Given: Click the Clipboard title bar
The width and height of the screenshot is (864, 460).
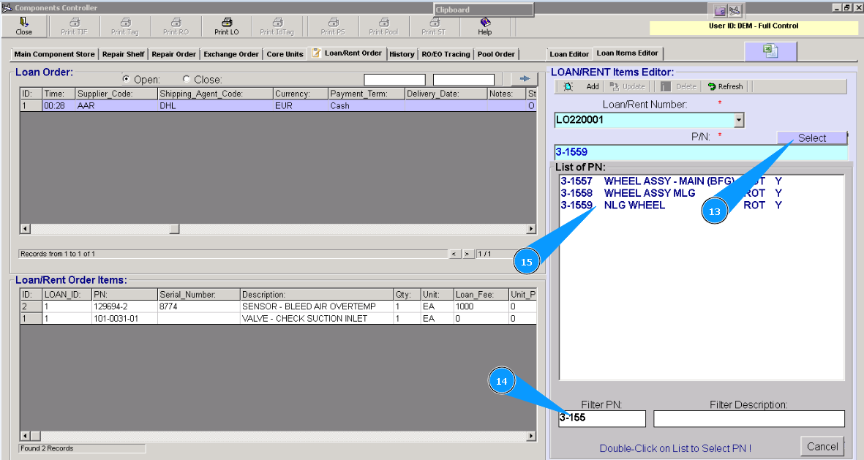Looking at the screenshot, I should pos(484,10).
